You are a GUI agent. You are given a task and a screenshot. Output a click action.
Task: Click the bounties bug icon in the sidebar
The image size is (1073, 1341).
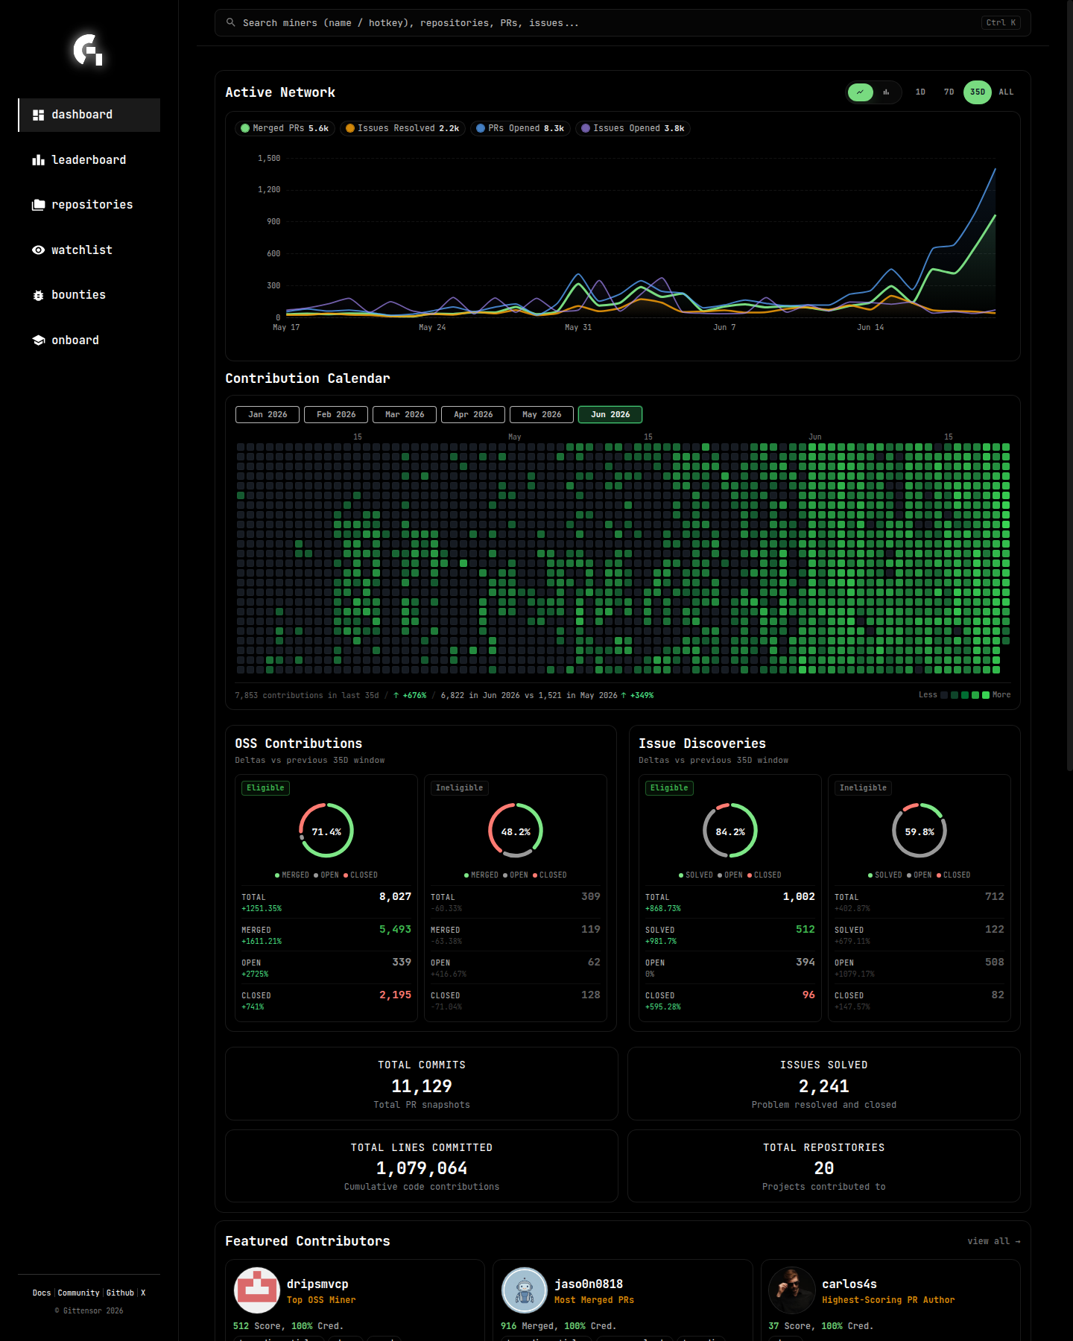click(39, 296)
